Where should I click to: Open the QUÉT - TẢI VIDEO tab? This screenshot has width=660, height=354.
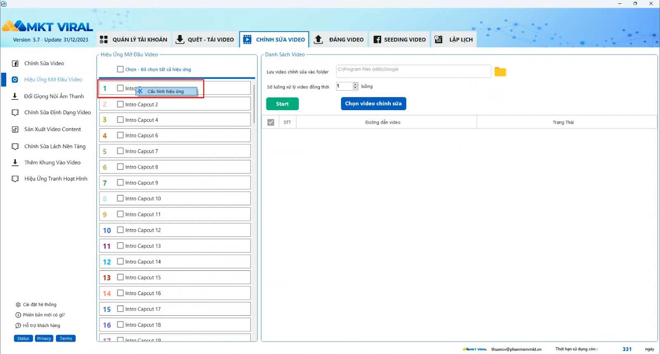205,40
